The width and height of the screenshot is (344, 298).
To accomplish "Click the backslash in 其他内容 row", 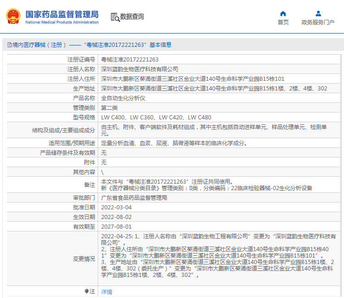I will coord(102,172).
